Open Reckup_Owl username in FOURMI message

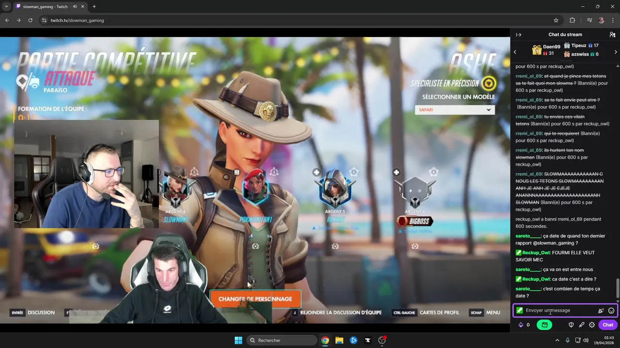(x=536, y=253)
